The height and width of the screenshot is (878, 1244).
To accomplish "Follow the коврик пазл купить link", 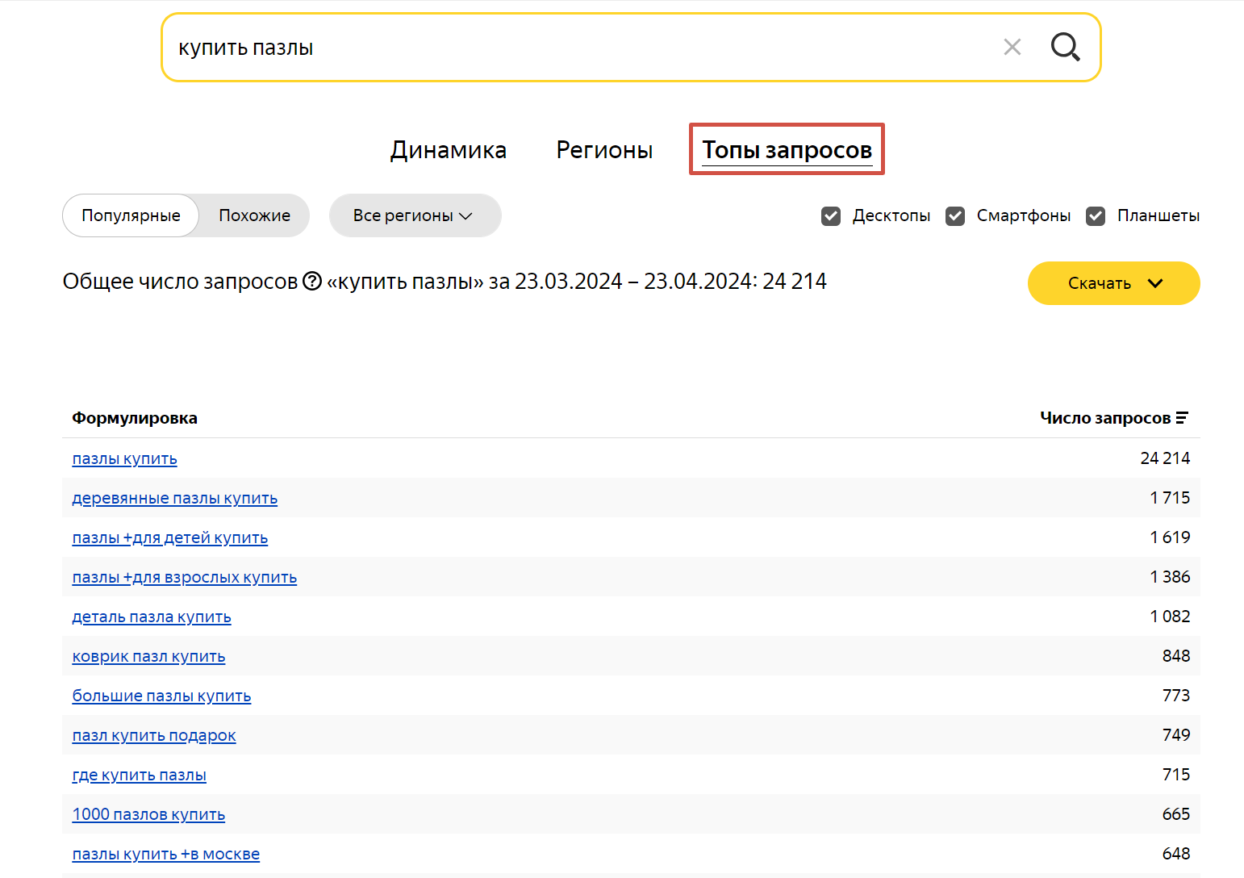I will [148, 657].
